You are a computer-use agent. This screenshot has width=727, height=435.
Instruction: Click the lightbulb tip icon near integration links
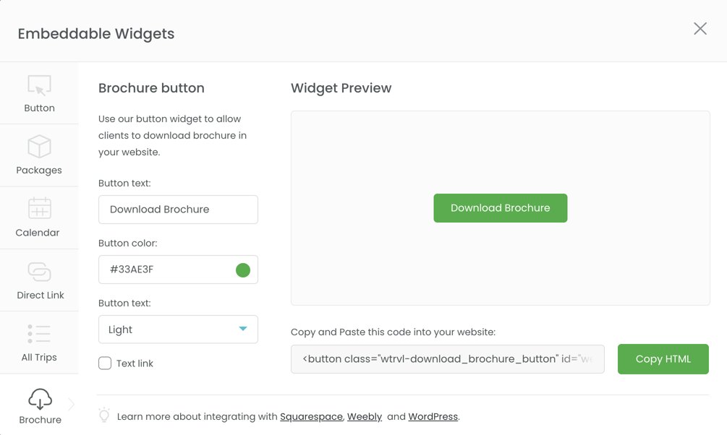[x=103, y=415]
